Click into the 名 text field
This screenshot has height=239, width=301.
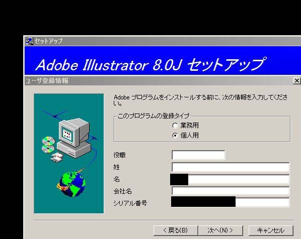(x=230, y=179)
